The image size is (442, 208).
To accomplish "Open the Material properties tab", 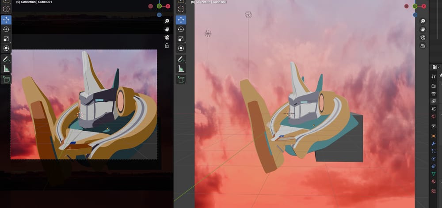I will (x=434, y=182).
